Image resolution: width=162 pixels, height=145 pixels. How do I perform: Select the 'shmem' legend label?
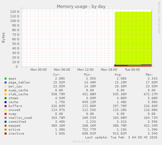(13, 98)
